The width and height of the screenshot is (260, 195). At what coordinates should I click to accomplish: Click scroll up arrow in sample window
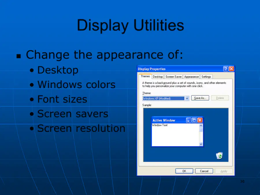point(201,126)
